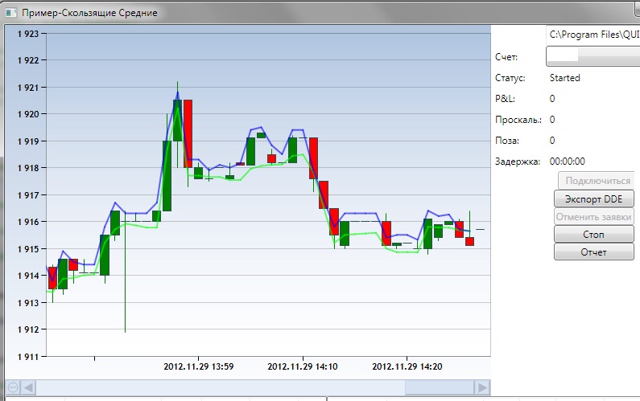Stop the strategy with the Стоп button

pyautogui.click(x=594, y=235)
